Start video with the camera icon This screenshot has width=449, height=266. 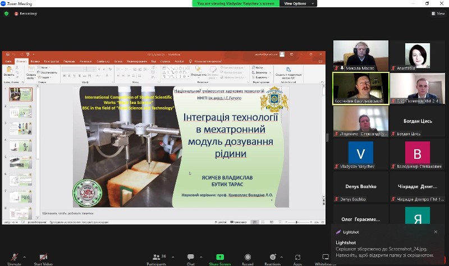click(43, 258)
